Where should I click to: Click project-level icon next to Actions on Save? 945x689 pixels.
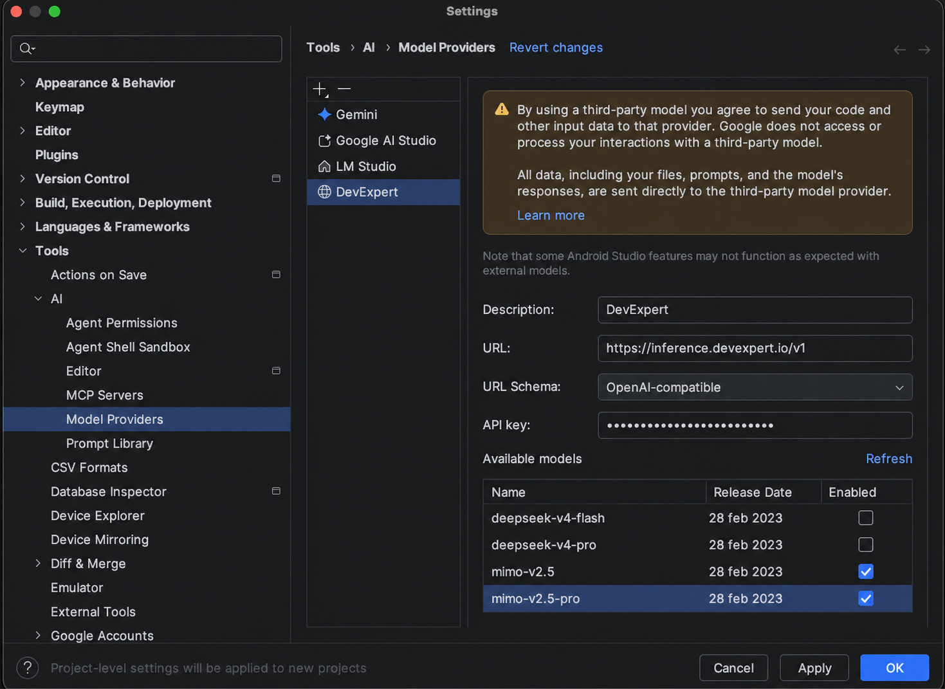coord(276,275)
